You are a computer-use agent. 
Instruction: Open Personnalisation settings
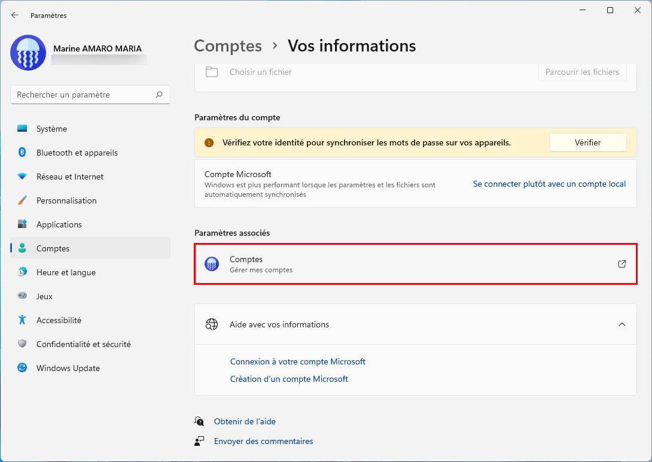(x=90, y=200)
